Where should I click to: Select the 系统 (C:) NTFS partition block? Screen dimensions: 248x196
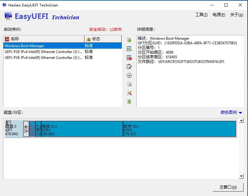82,129
